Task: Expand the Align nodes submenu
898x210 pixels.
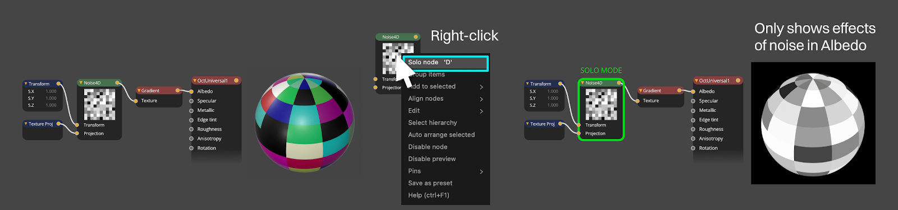Action: pos(446,99)
